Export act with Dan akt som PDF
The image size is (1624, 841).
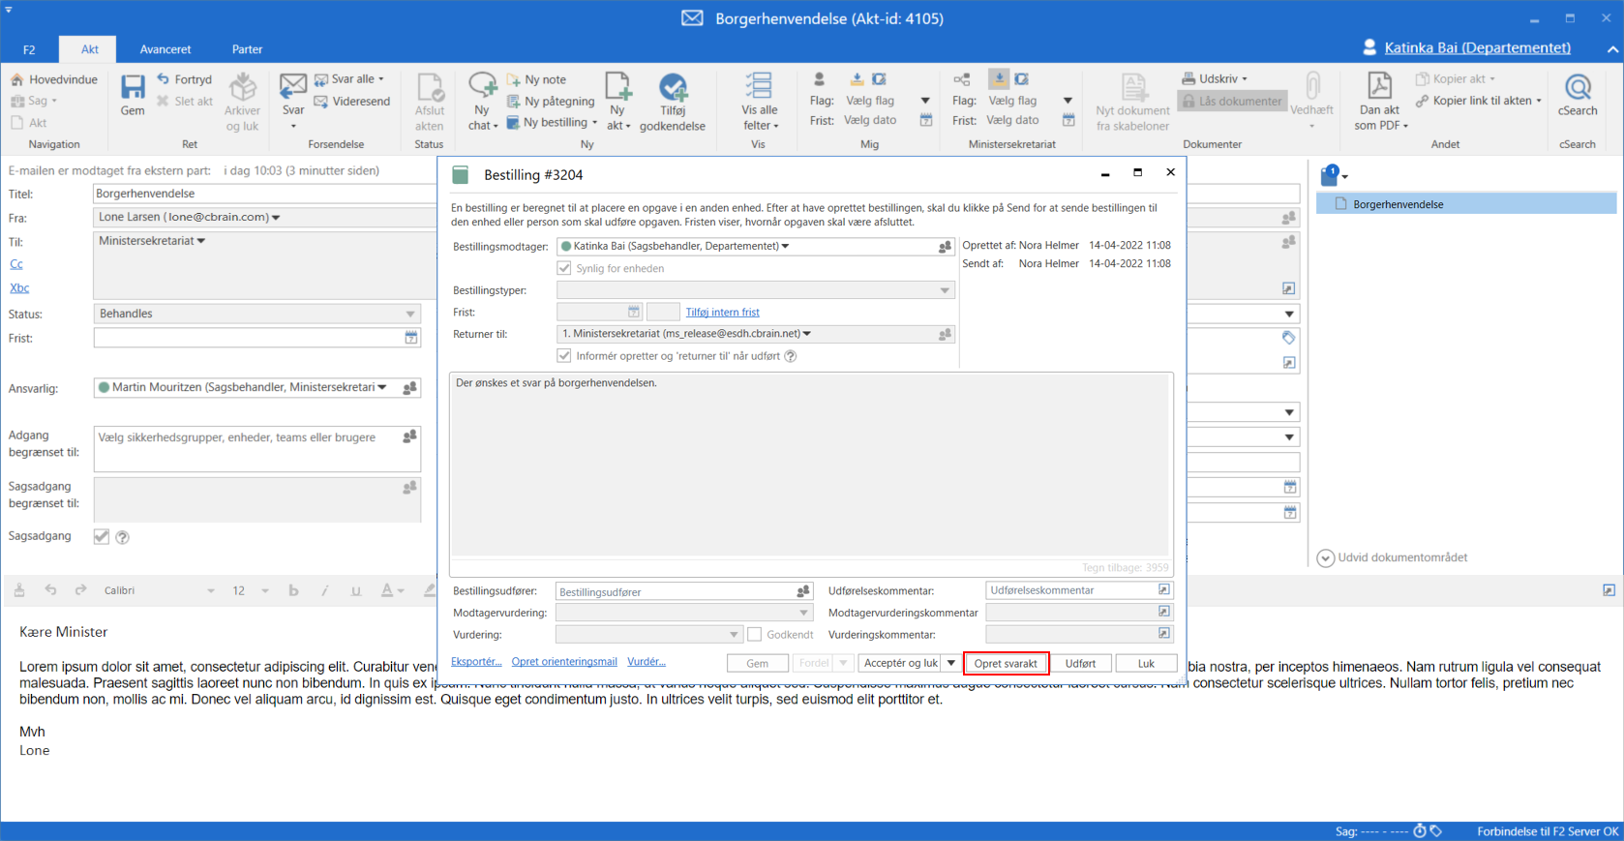coord(1380,101)
